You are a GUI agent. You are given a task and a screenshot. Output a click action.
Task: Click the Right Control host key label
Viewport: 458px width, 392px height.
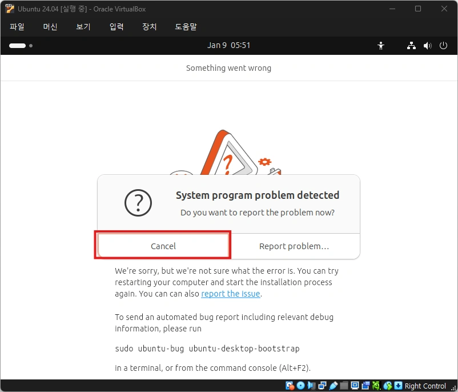coord(425,386)
